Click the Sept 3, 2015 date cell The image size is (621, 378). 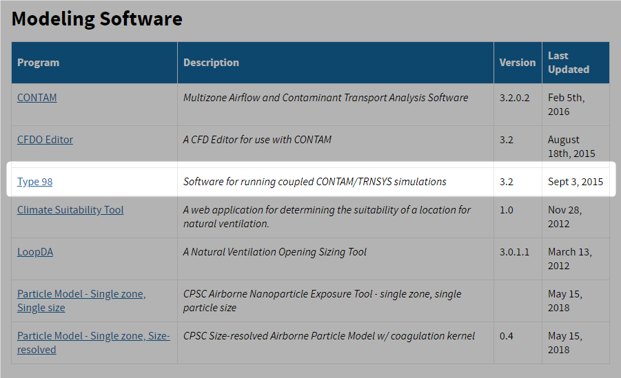click(575, 181)
